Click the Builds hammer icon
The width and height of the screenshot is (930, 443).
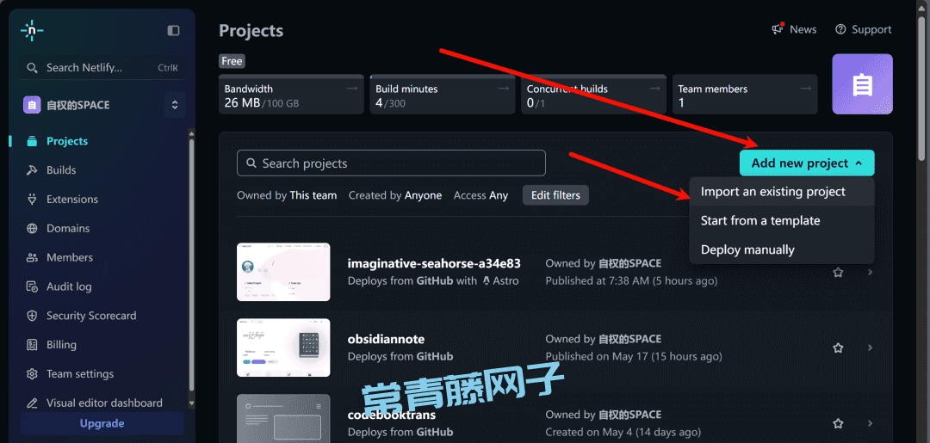tap(33, 170)
